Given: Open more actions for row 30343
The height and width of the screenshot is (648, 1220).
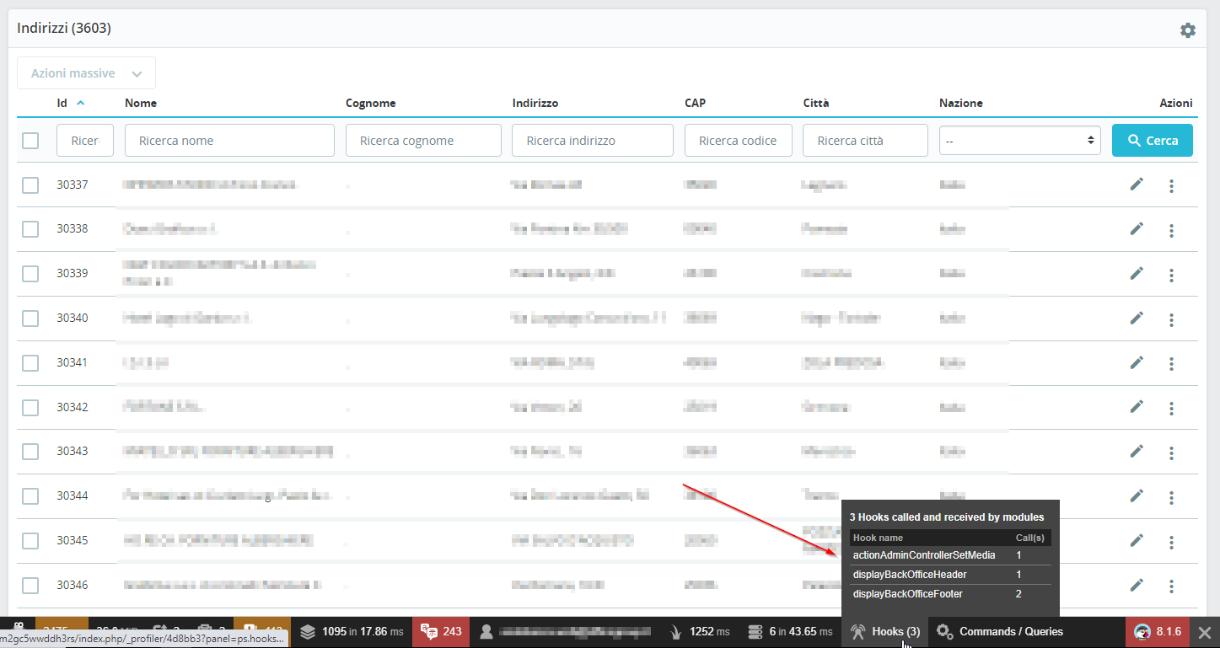Looking at the screenshot, I should (1171, 453).
